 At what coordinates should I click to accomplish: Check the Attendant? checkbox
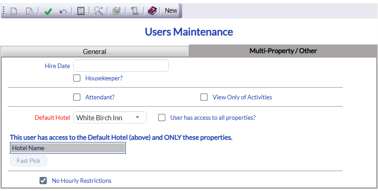(x=77, y=97)
